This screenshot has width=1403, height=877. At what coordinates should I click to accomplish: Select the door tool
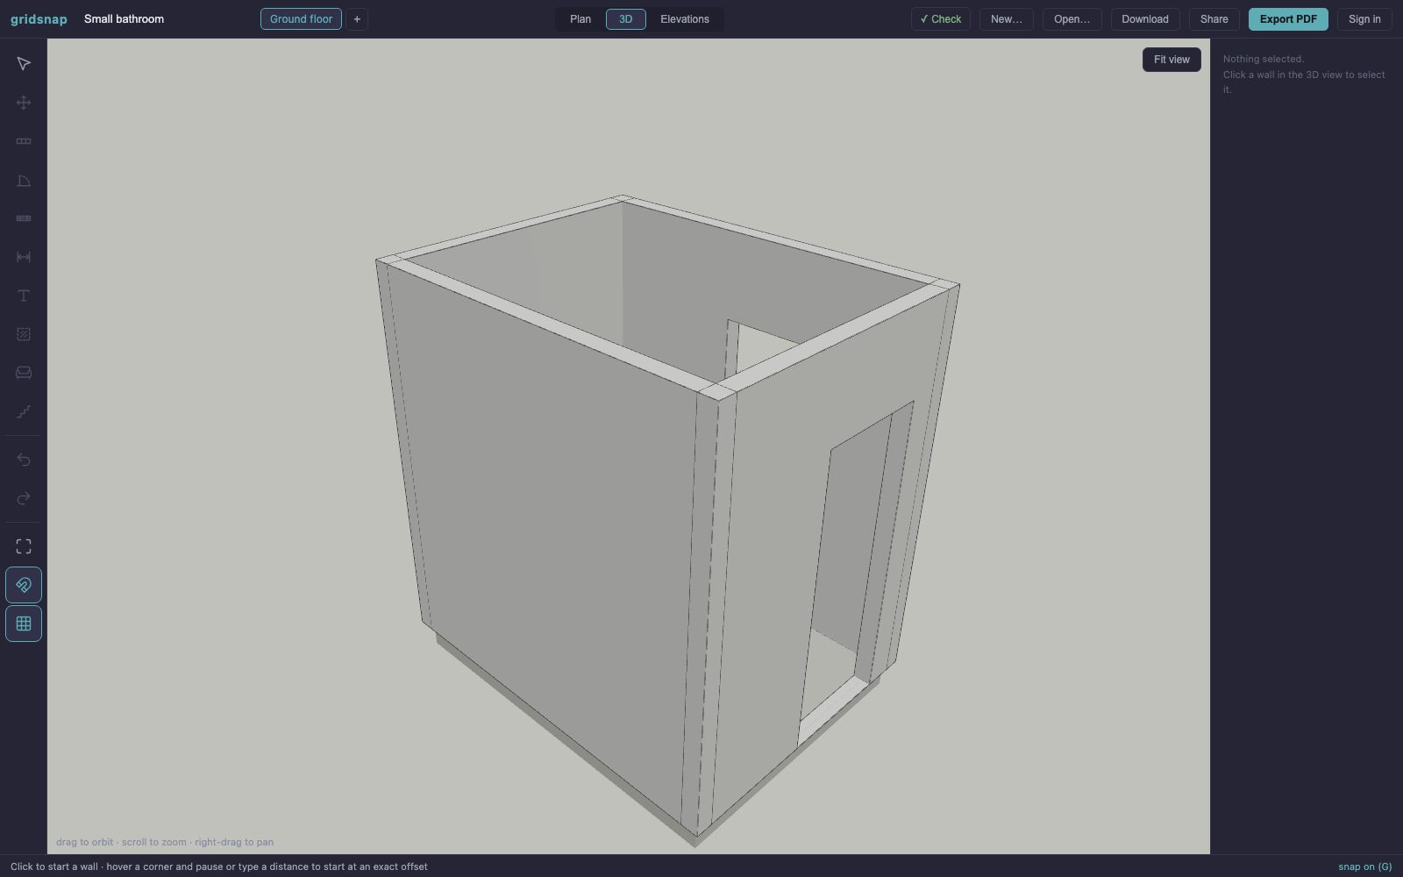point(24,180)
